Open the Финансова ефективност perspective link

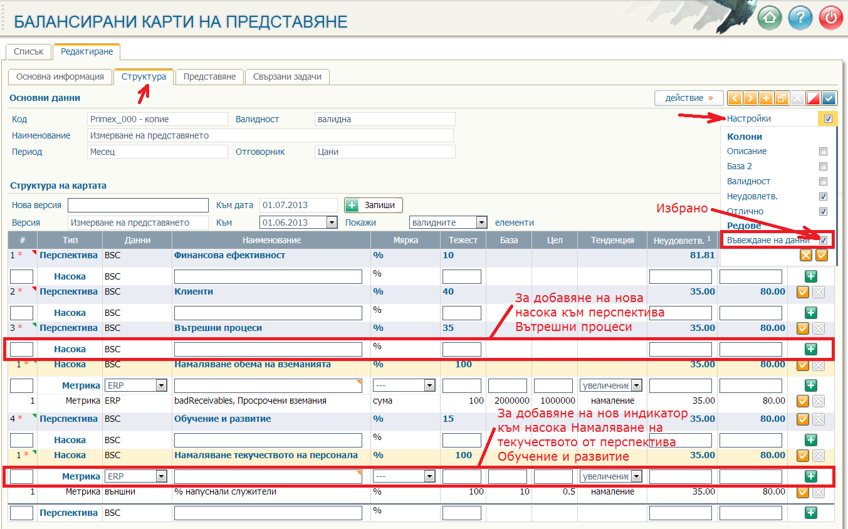tap(229, 255)
